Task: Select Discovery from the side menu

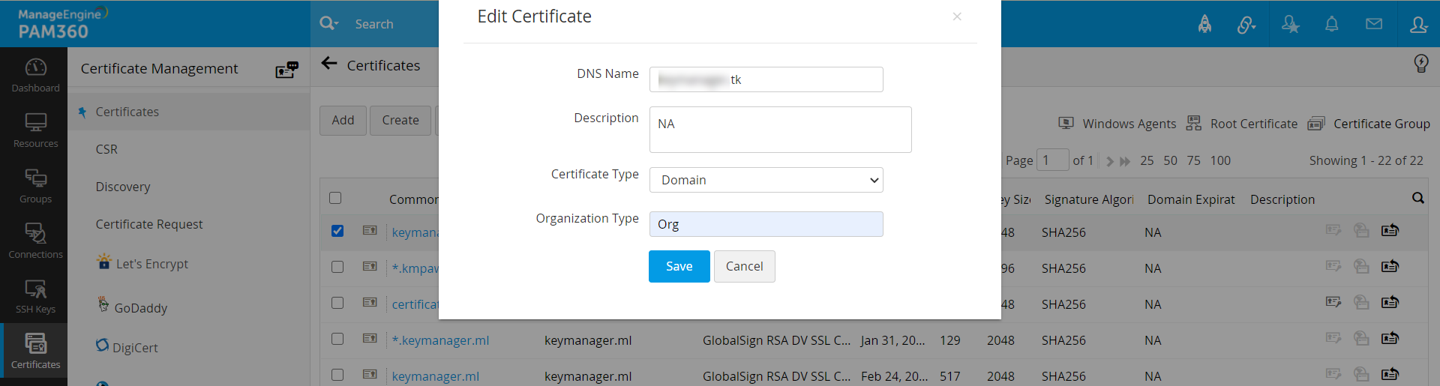Action: (123, 187)
